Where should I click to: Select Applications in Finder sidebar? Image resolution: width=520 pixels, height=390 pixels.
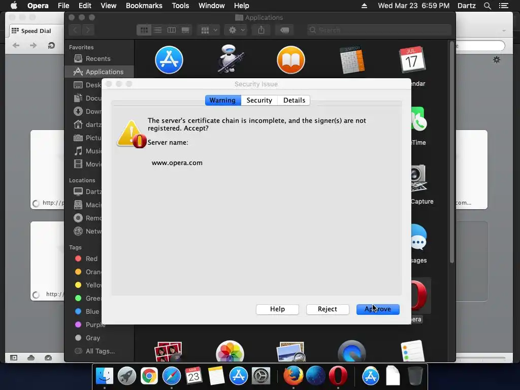point(99,72)
